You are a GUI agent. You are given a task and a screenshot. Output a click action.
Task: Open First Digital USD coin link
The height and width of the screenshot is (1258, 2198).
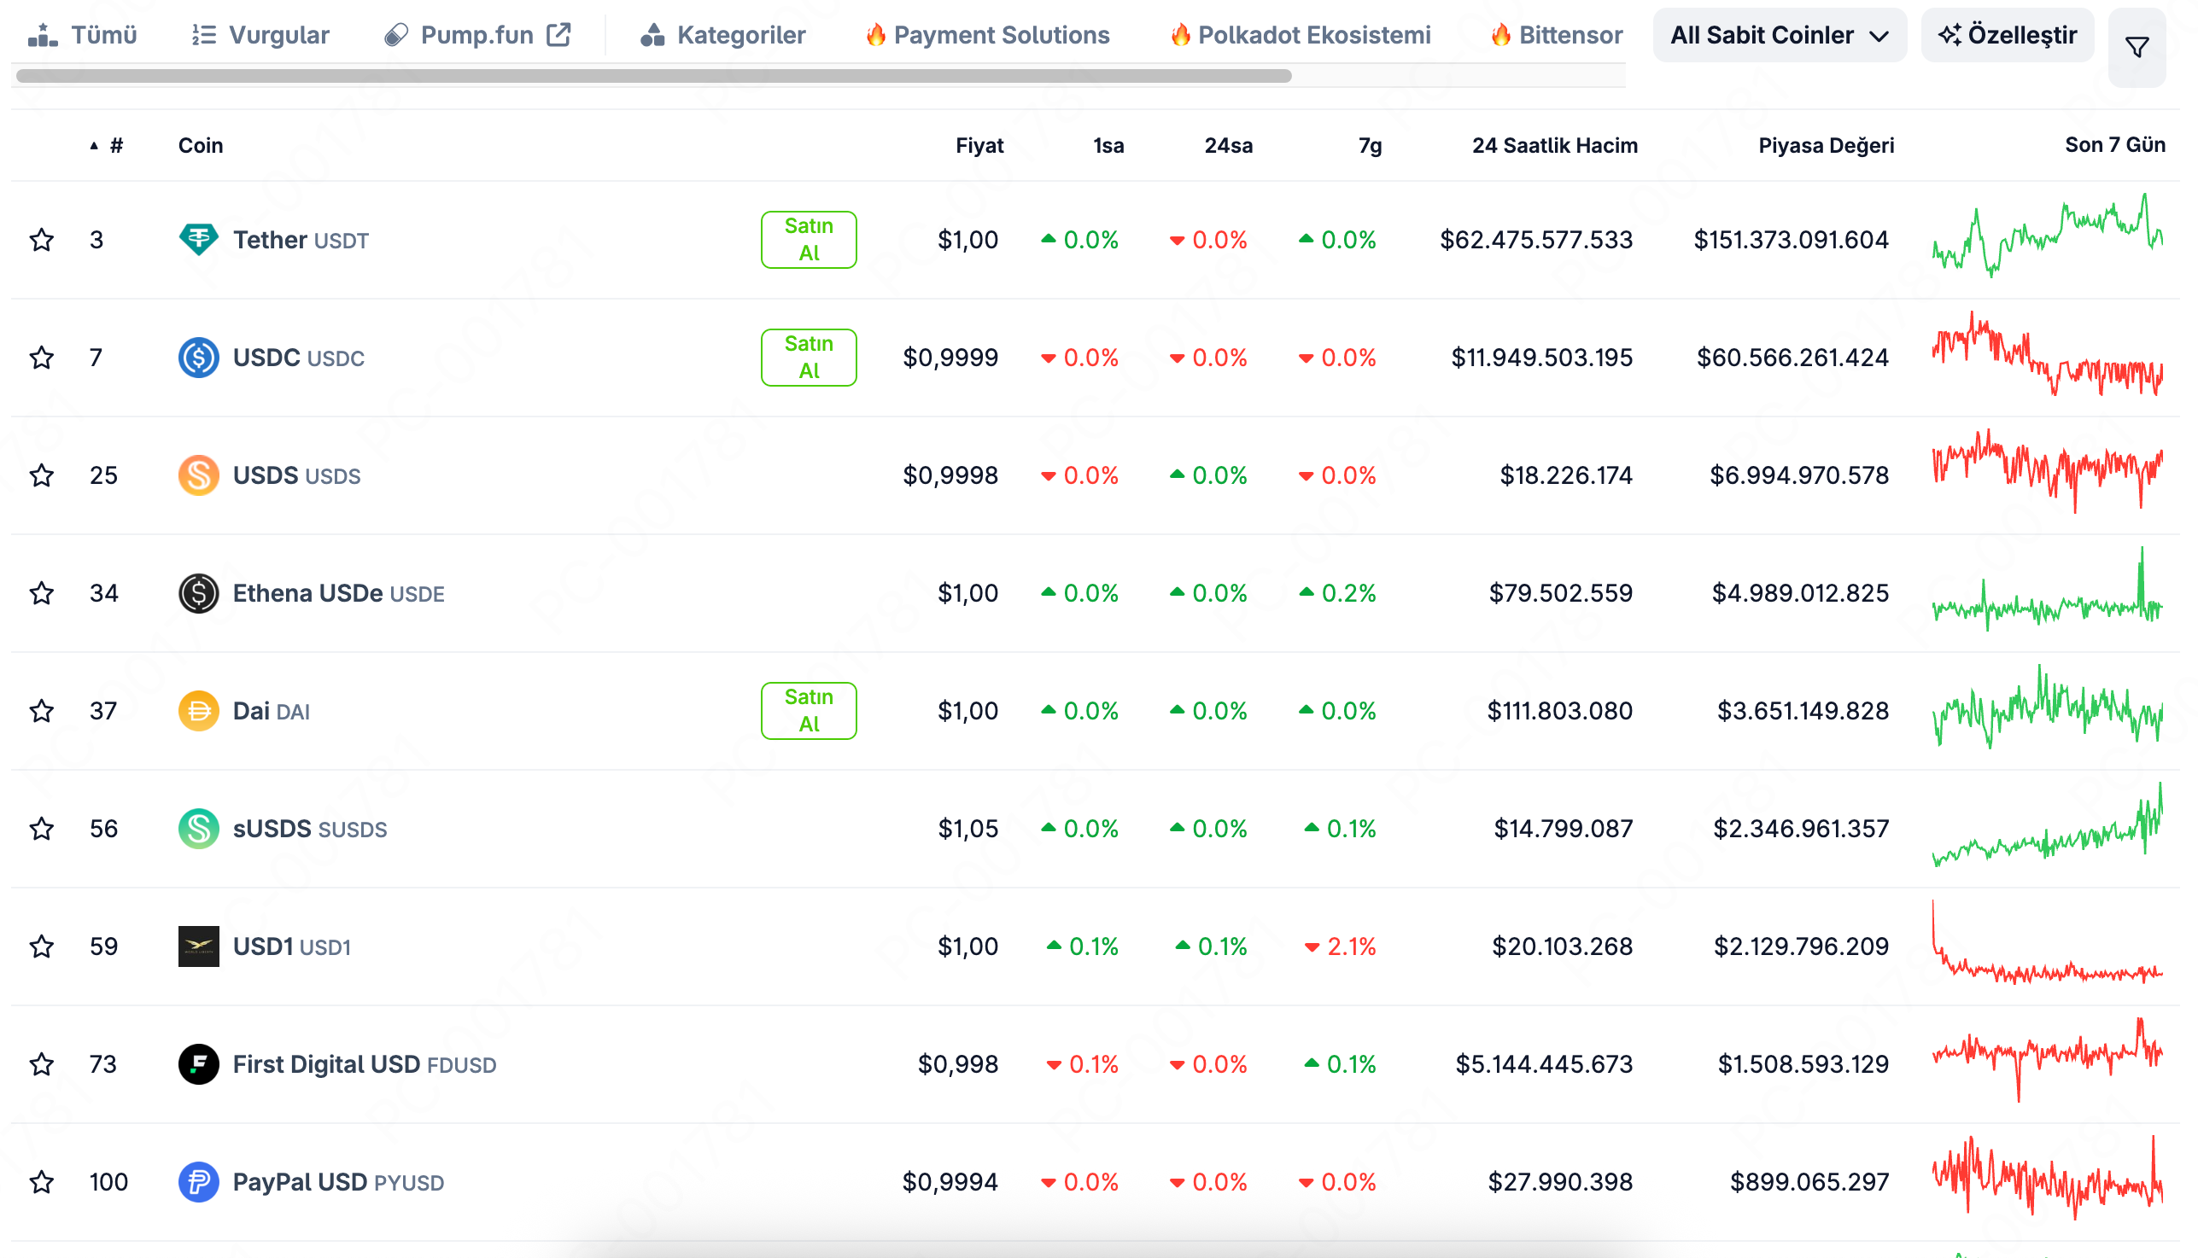pos(364,1064)
